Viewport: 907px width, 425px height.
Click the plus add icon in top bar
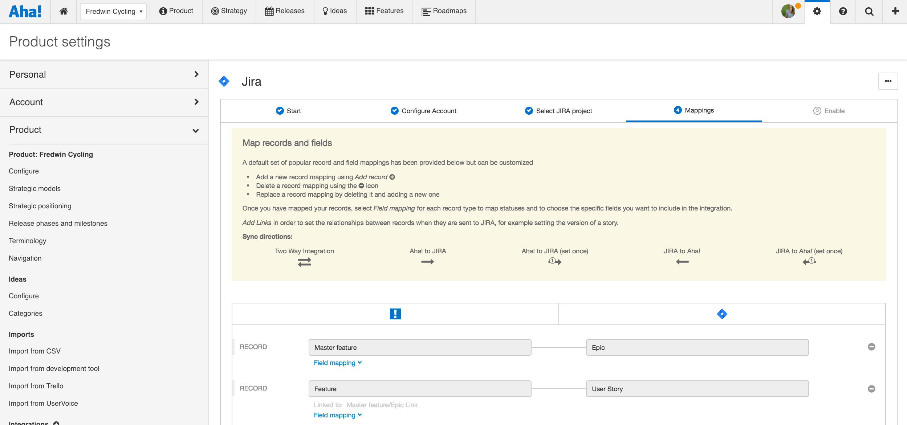(895, 11)
